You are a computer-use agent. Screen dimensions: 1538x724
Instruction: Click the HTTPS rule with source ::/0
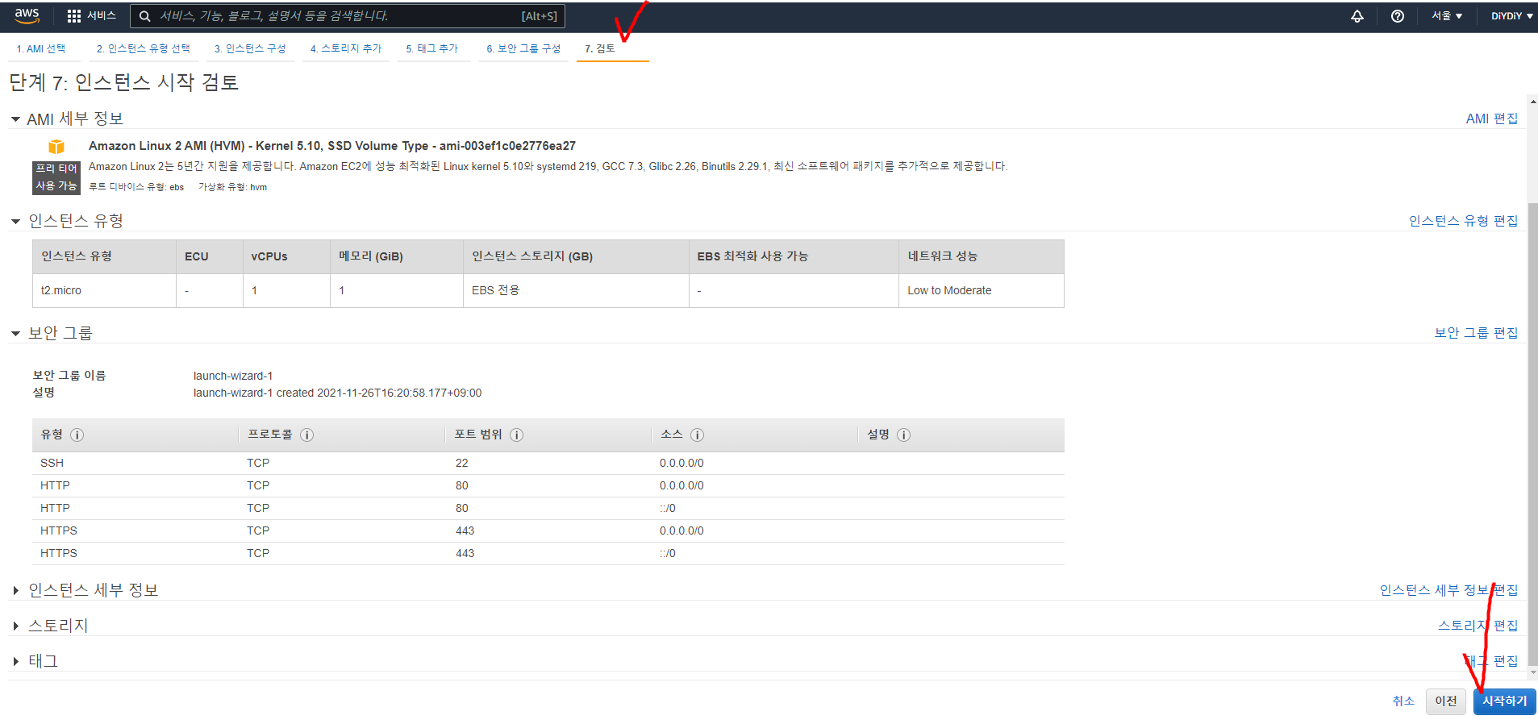(548, 553)
